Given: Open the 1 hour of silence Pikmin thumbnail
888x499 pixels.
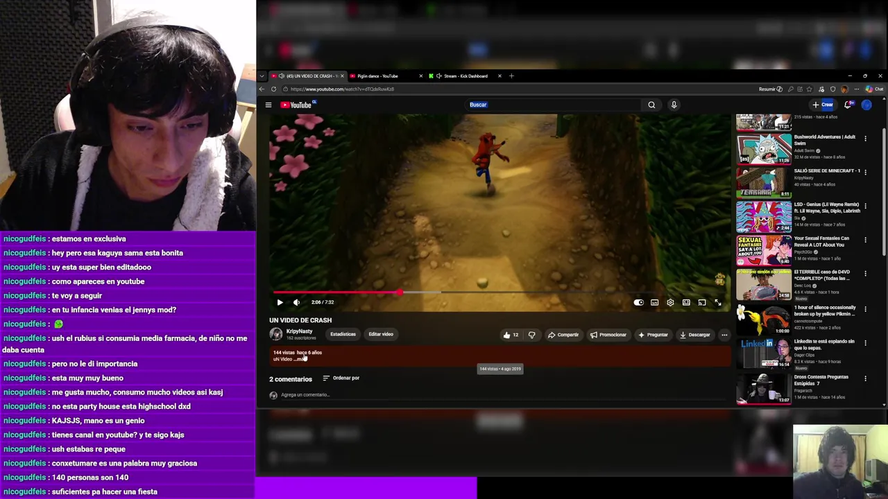Looking at the screenshot, I should [764, 319].
